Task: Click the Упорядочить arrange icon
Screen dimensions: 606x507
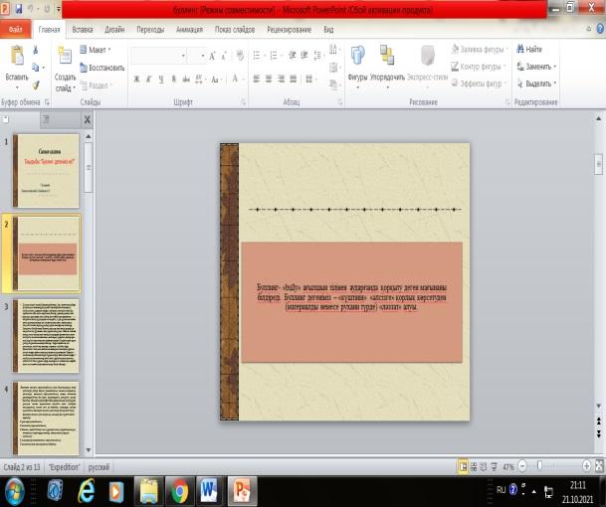Action: pyautogui.click(x=387, y=58)
